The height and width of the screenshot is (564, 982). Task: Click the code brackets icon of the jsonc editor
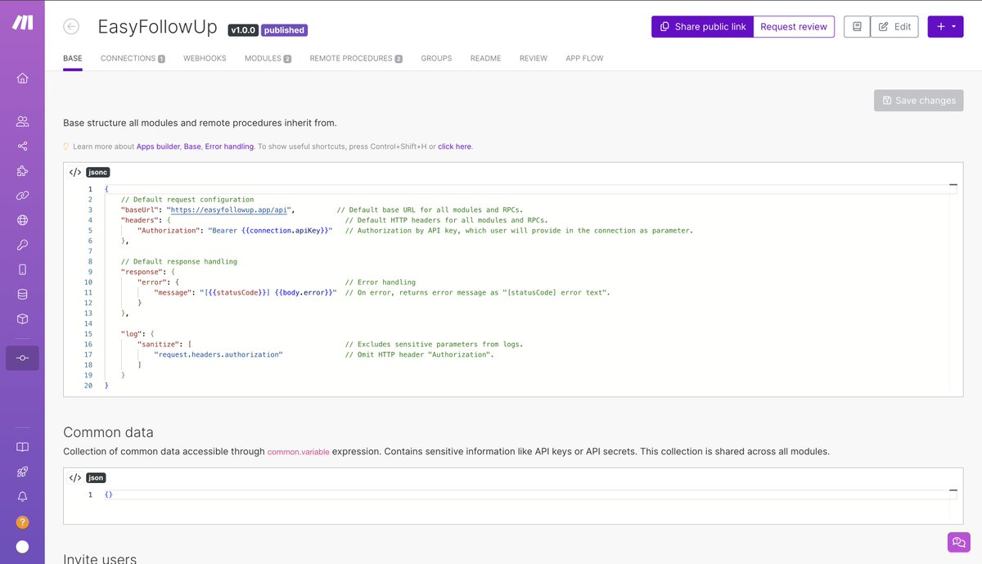[x=74, y=172]
